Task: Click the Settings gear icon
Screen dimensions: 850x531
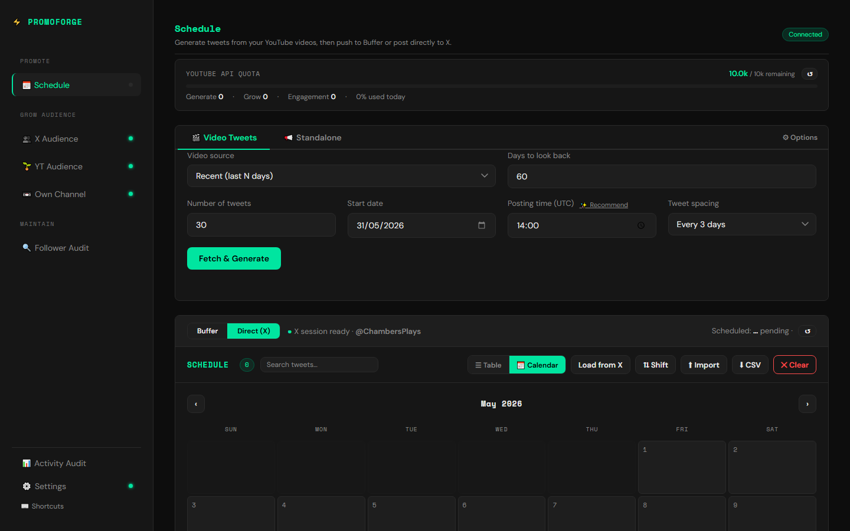Action: 27,486
